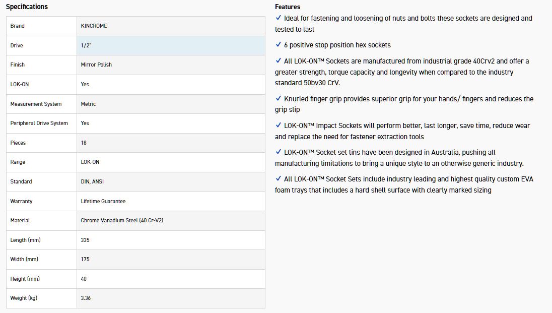Click the checkmark beside "LOK-ON Impact Sockets"
This screenshot has width=552, height=313.
point(279,125)
